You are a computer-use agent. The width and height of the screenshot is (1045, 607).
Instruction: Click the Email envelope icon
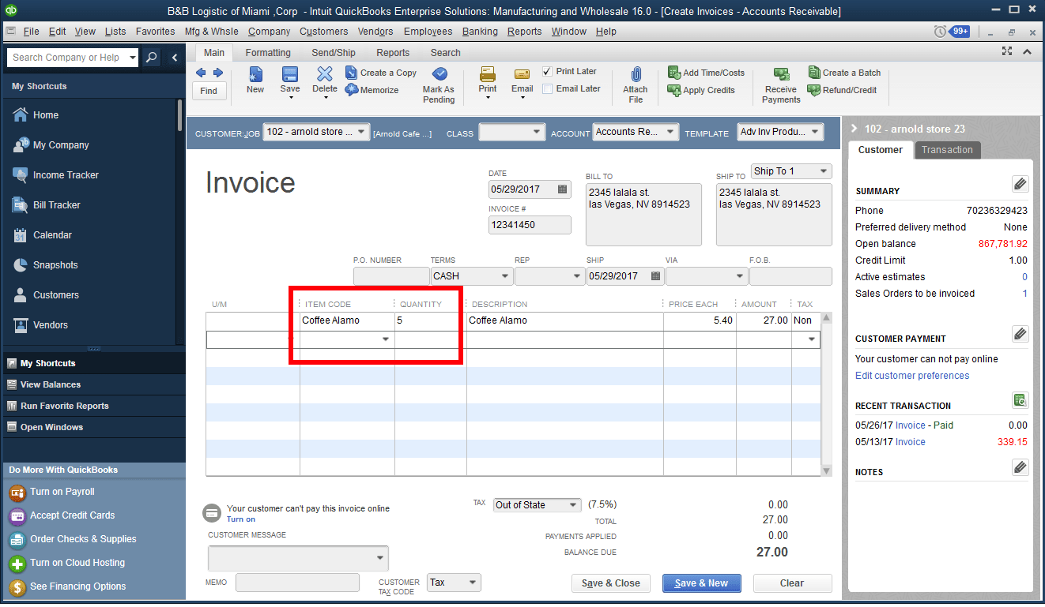point(522,74)
